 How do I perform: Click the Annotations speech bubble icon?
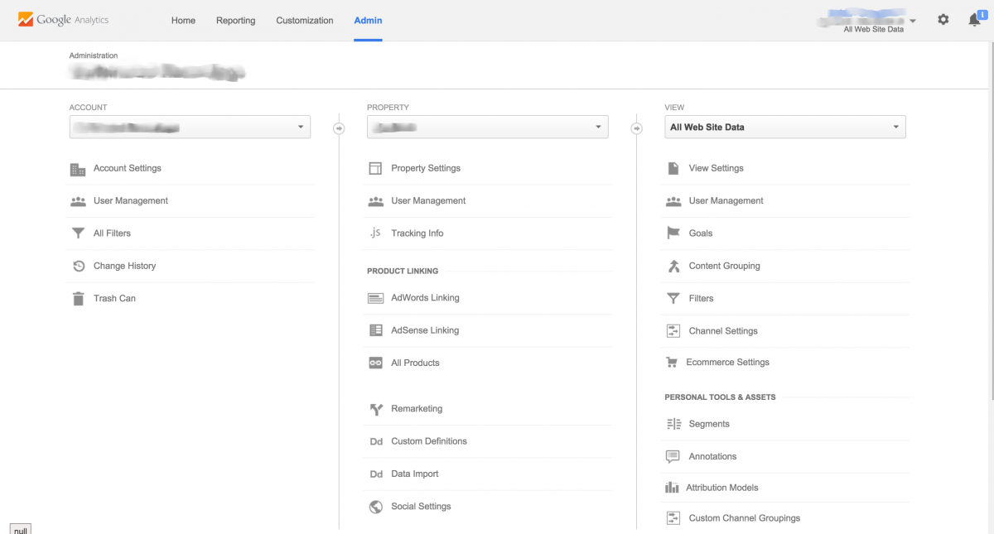click(x=673, y=457)
